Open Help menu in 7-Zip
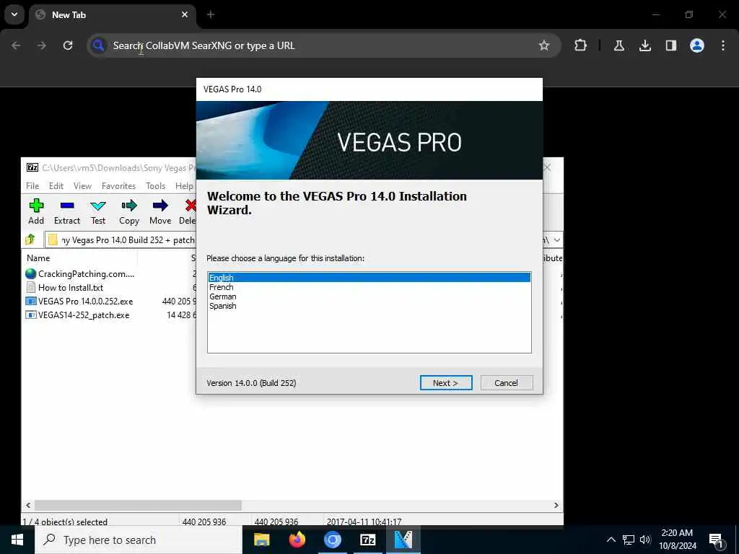 tap(184, 186)
